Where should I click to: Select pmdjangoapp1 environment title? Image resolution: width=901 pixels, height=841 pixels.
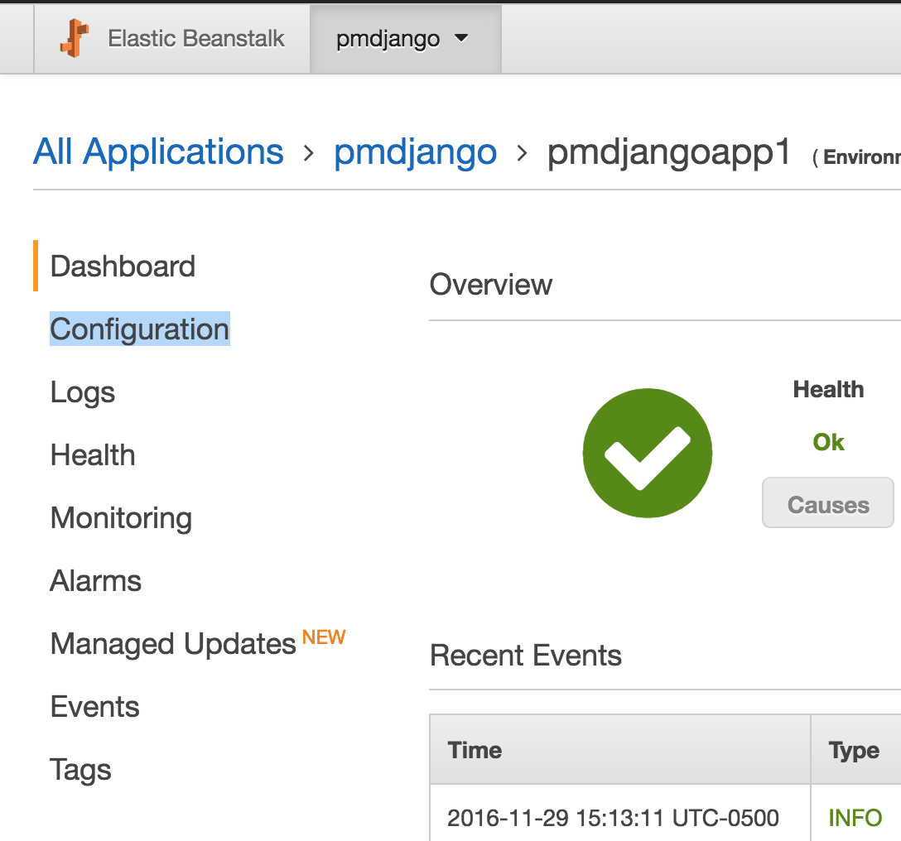point(669,153)
